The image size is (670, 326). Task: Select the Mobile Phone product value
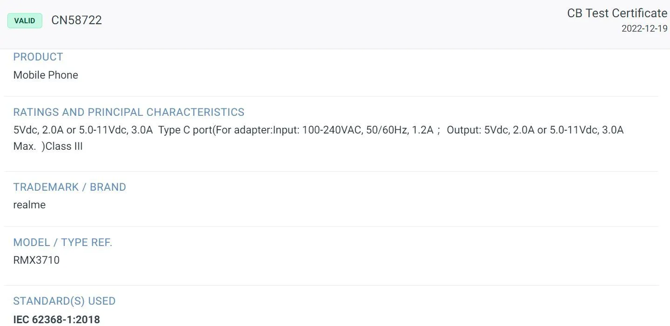(x=46, y=75)
